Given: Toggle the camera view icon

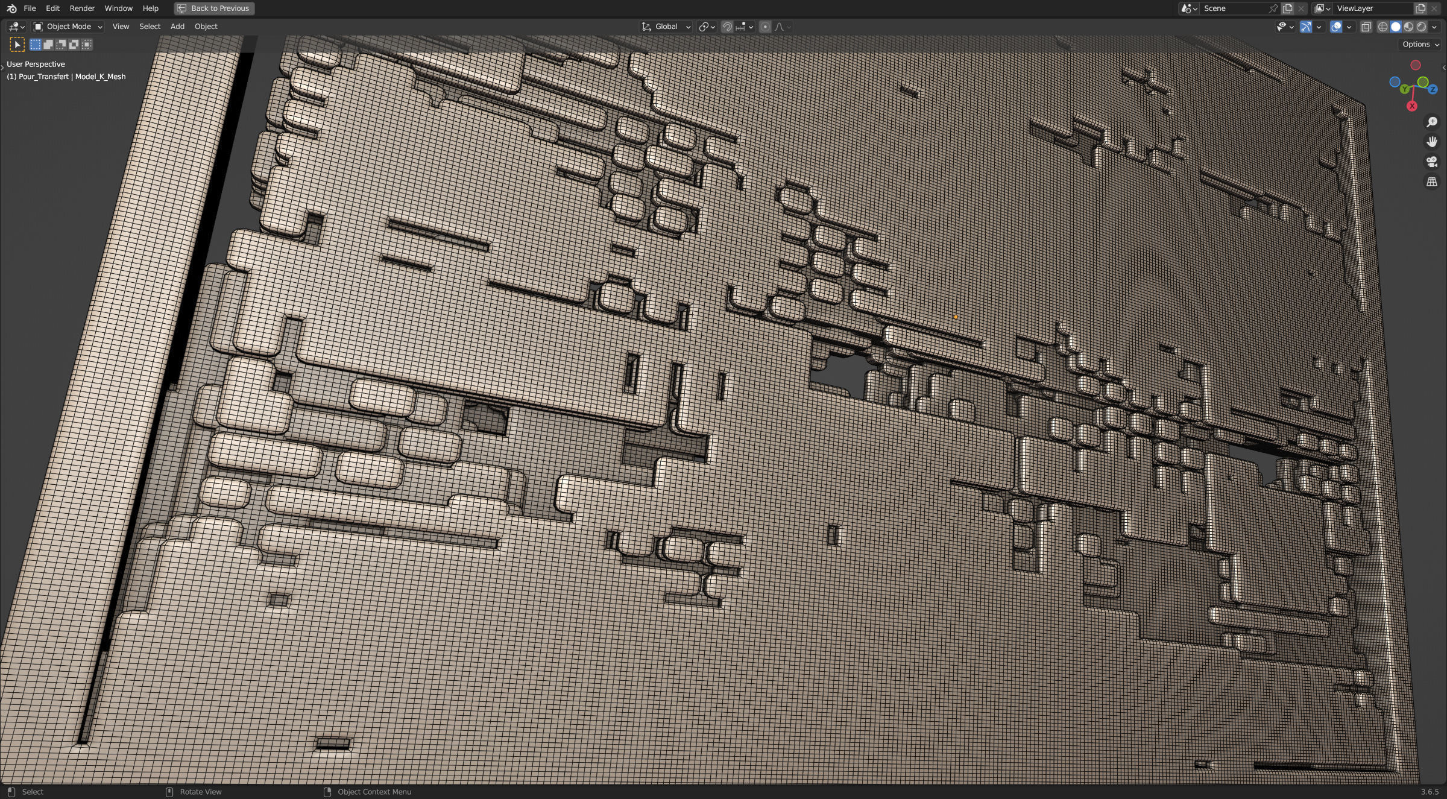Looking at the screenshot, I should click(1432, 162).
